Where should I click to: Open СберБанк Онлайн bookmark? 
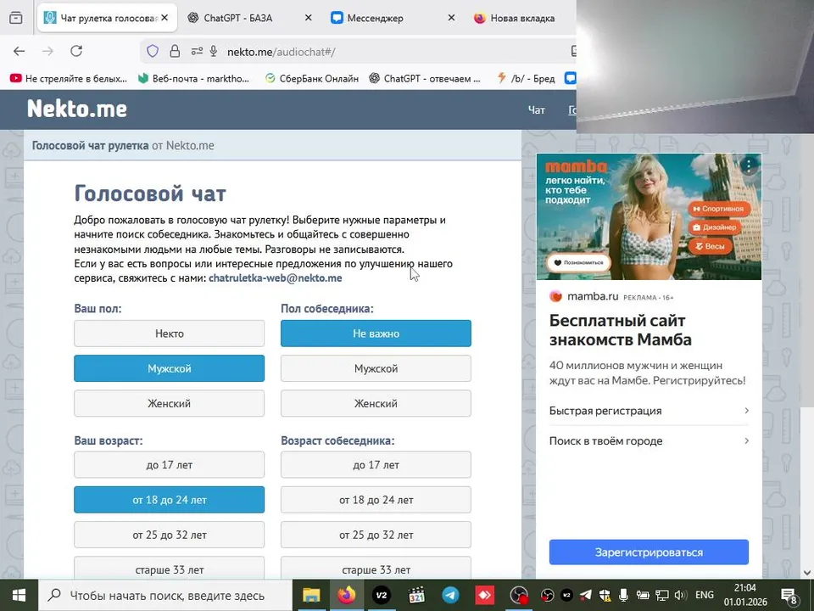(312, 78)
